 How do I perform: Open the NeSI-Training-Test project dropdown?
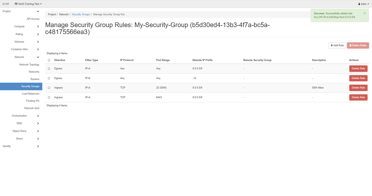point(28,4)
